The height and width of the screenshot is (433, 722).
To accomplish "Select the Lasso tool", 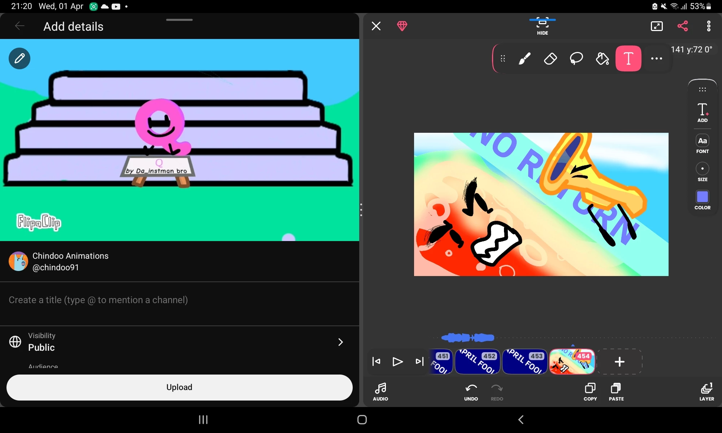I will pos(576,58).
